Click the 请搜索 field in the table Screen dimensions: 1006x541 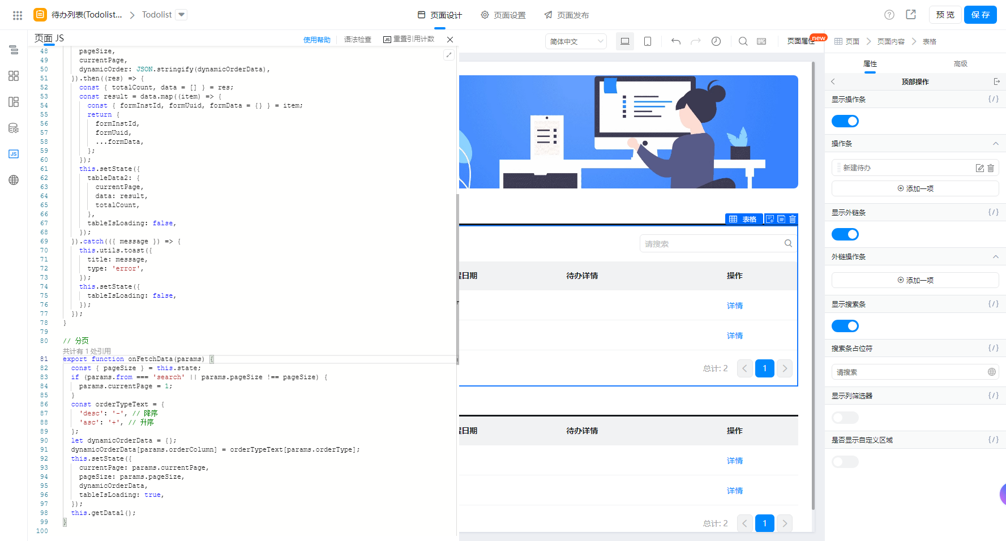click(x=718, y=244)
